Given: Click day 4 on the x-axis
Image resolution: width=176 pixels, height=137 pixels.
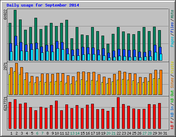Looking at the screenshot, I should [x=27, y=133].
